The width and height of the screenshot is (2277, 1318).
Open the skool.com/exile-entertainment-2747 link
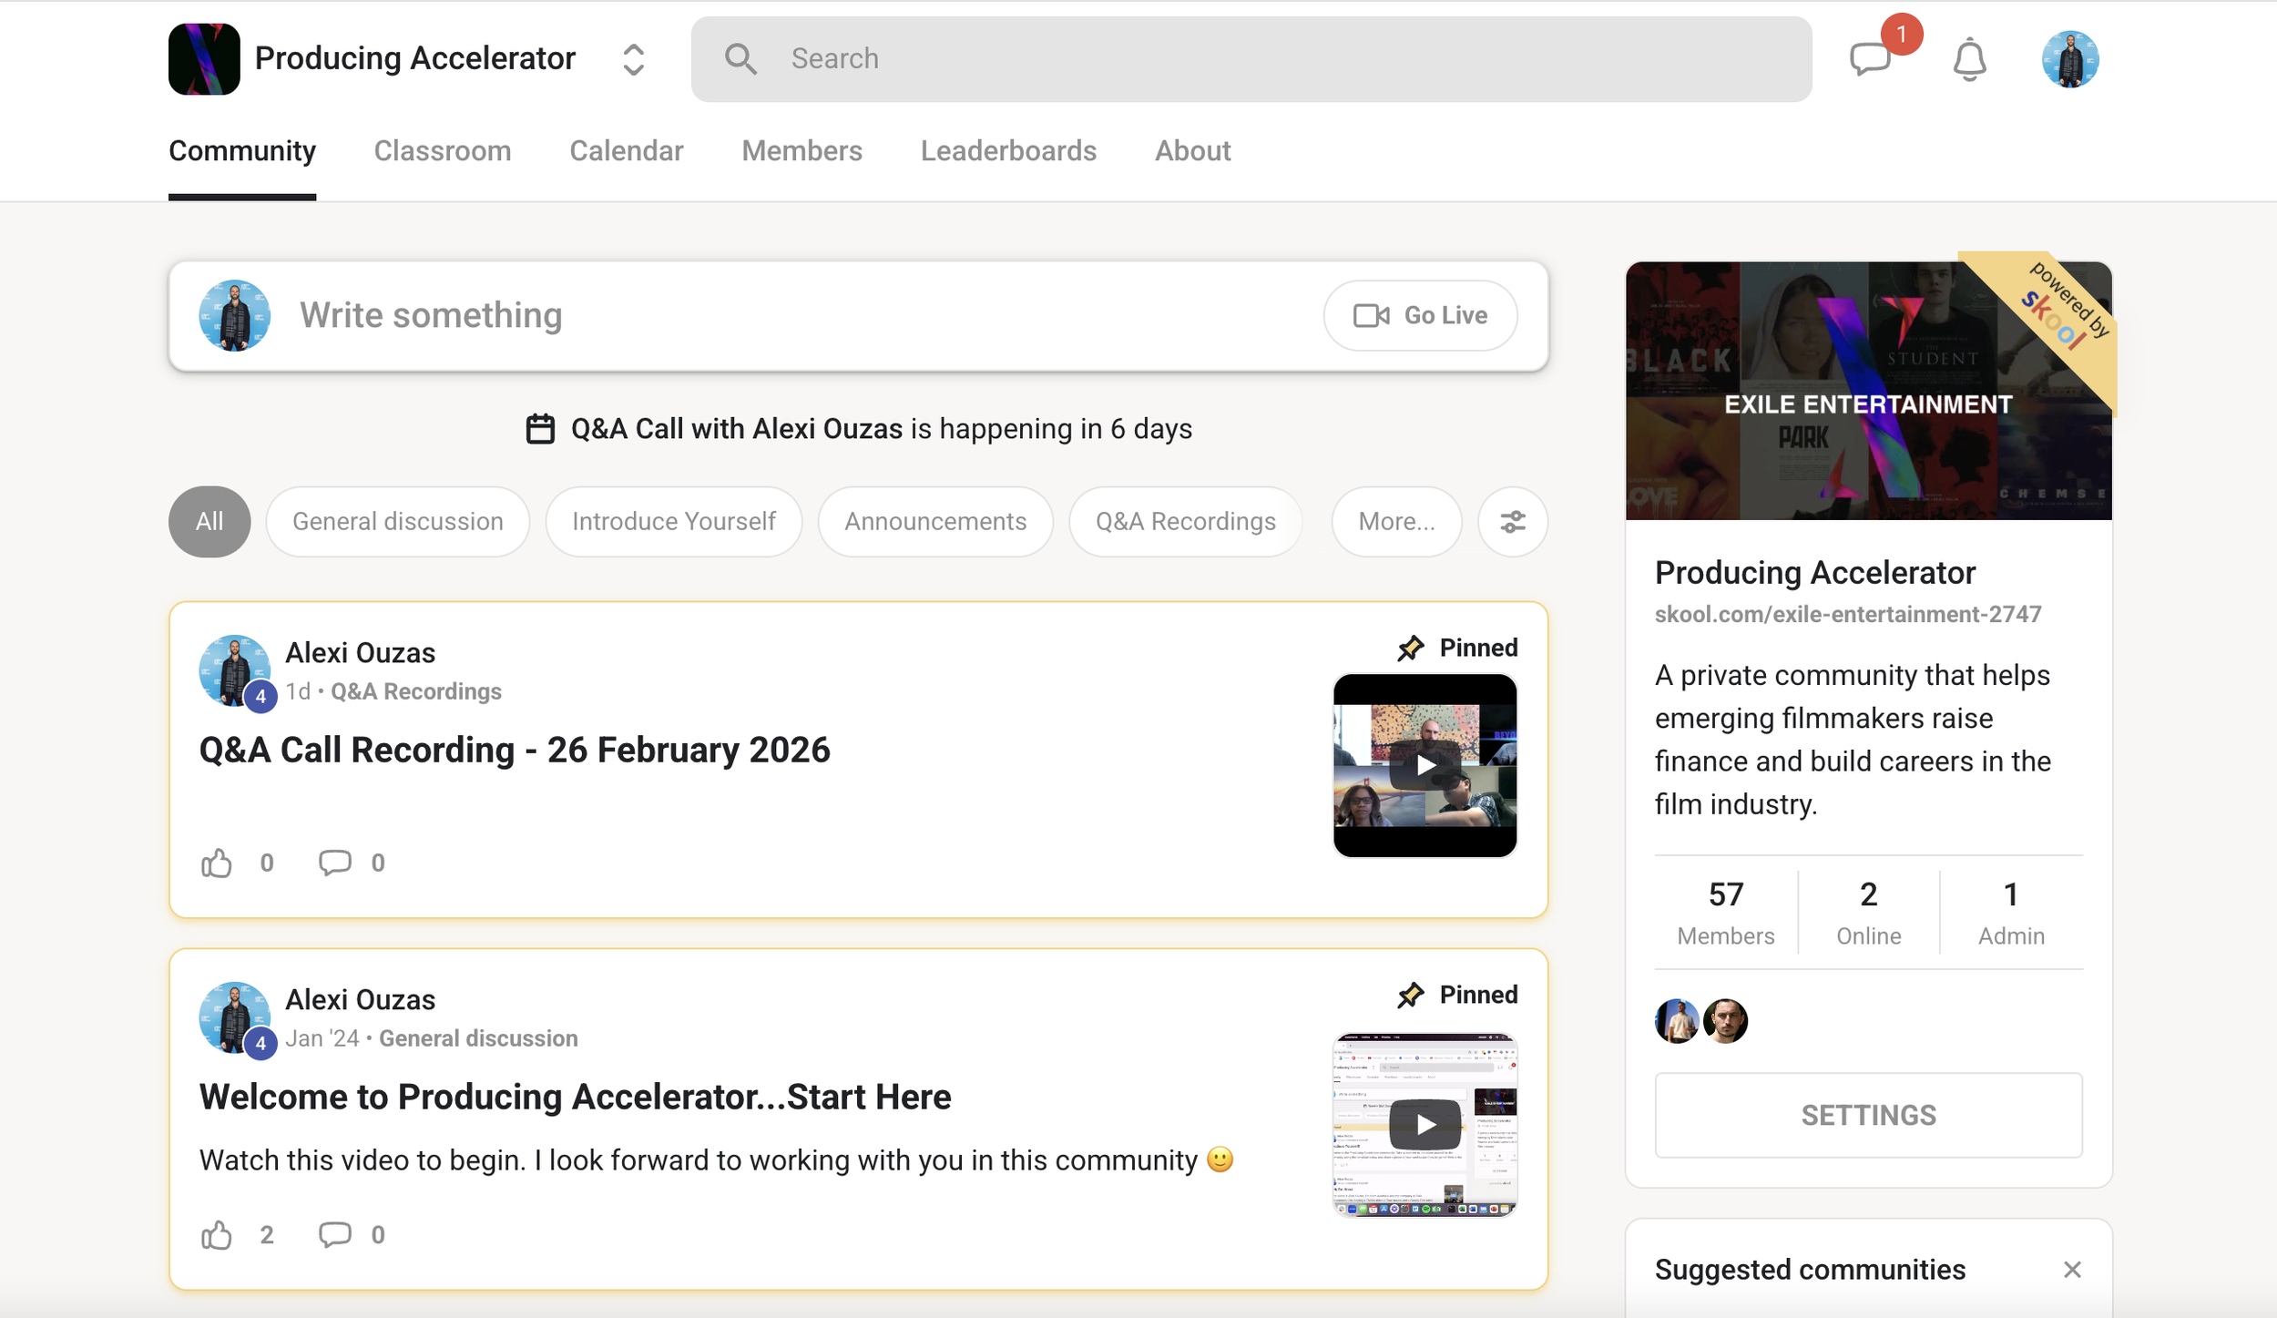tap(1847, 615)
